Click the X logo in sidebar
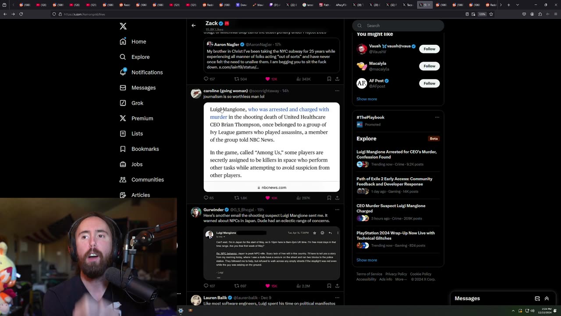The height and width of the screenshot is (316, 561). click(x=123, y=26)
